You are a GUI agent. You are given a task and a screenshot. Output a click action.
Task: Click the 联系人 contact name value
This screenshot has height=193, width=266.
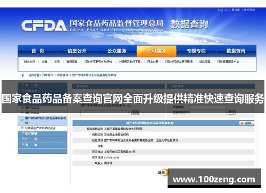108,163
